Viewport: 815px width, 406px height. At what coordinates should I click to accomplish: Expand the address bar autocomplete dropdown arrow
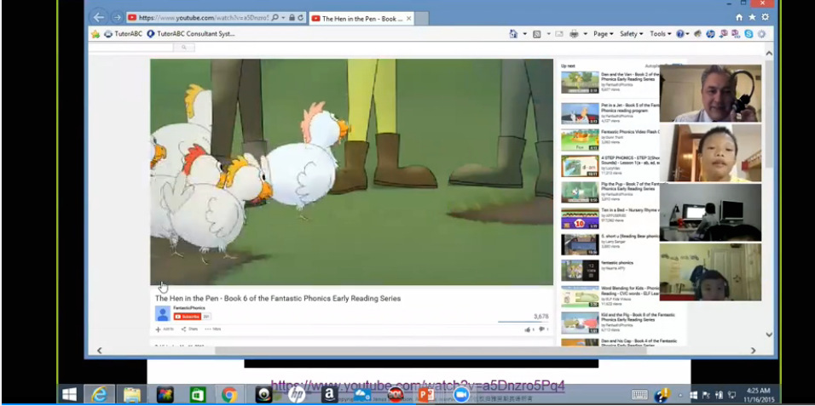coord(283,18)
